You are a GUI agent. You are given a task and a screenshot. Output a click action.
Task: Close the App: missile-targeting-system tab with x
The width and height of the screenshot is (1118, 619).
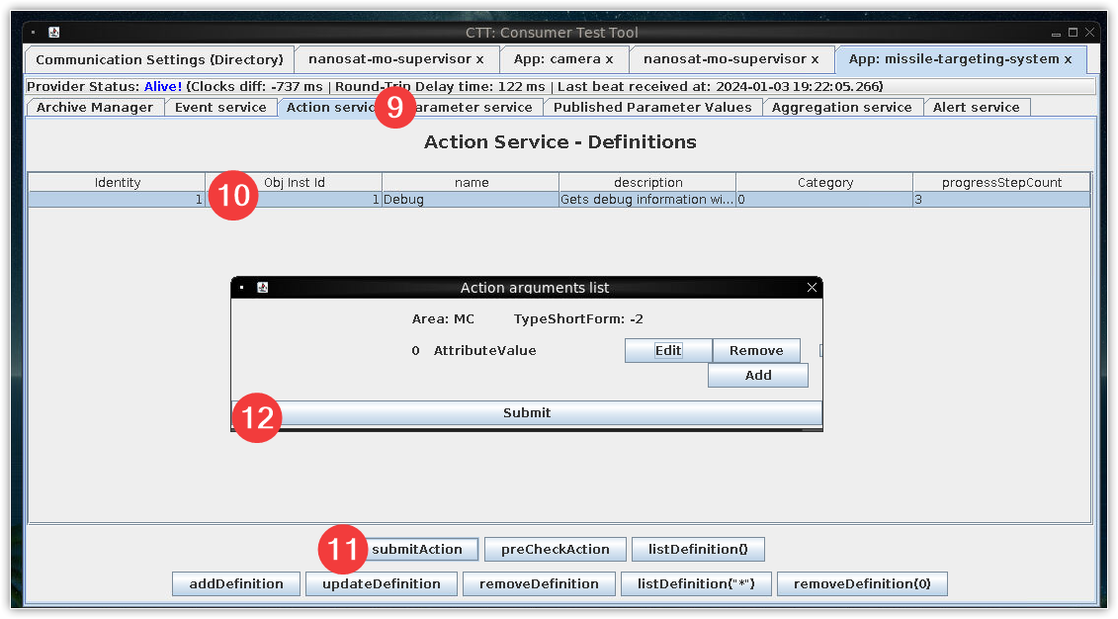point(1068,59)
